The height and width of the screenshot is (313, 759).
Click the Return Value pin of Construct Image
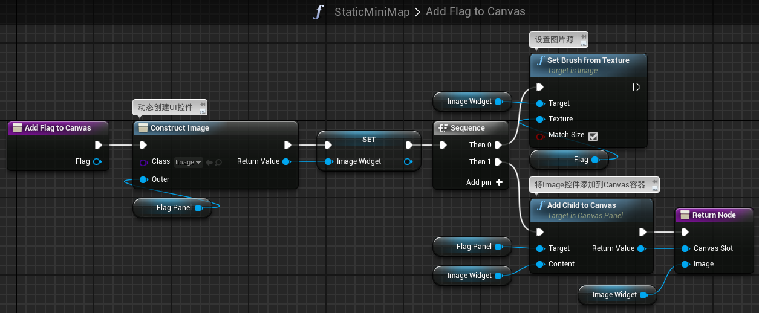click(287, 161)
